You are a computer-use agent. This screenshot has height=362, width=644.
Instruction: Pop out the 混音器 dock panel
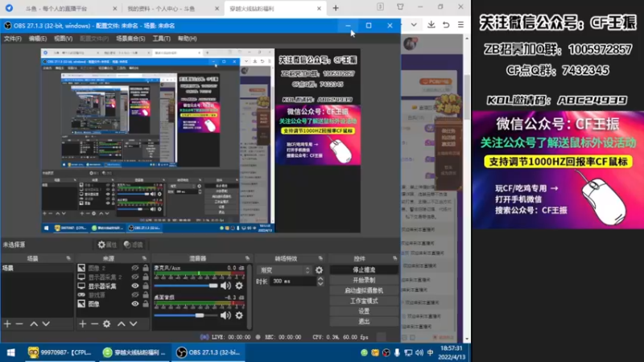(x=247, y=258)
